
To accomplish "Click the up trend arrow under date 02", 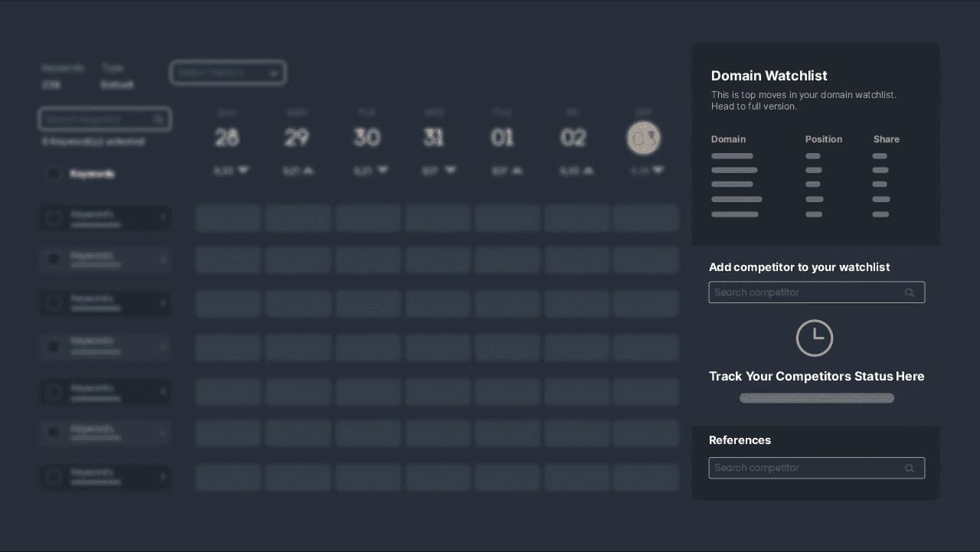I will coord(586,171).
